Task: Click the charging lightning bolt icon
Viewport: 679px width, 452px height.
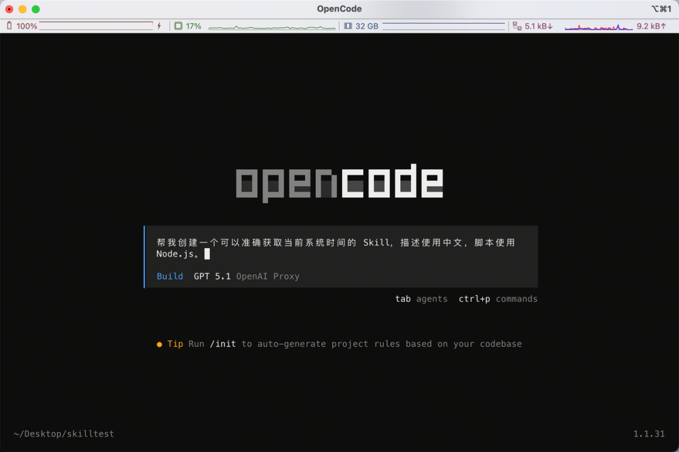Action: [159, 26]
